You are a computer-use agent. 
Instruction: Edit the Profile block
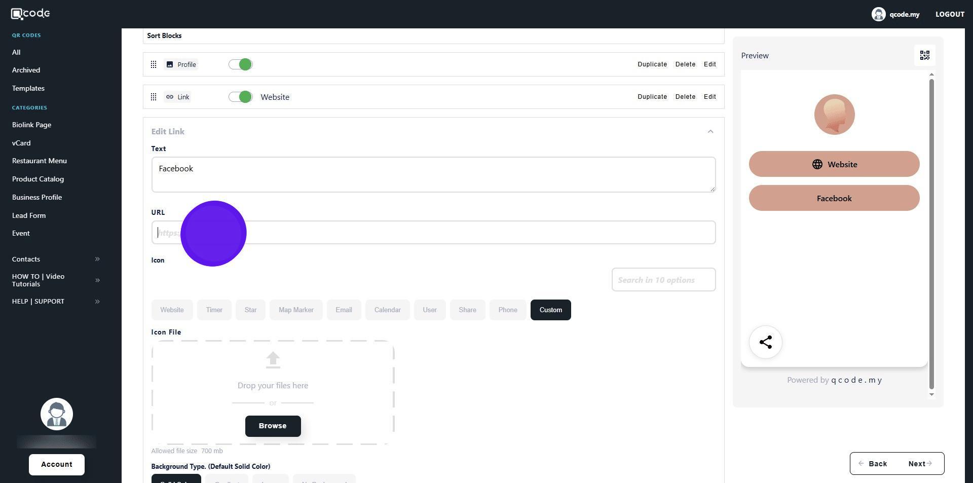coord(709,64)
